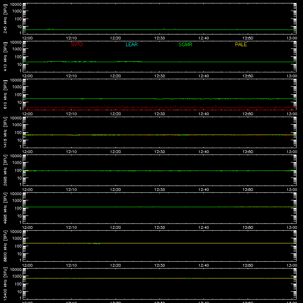The height and width of the screenshot is (303, 303).
Task: Click the green SGMR station label
Action: [185, 44]
